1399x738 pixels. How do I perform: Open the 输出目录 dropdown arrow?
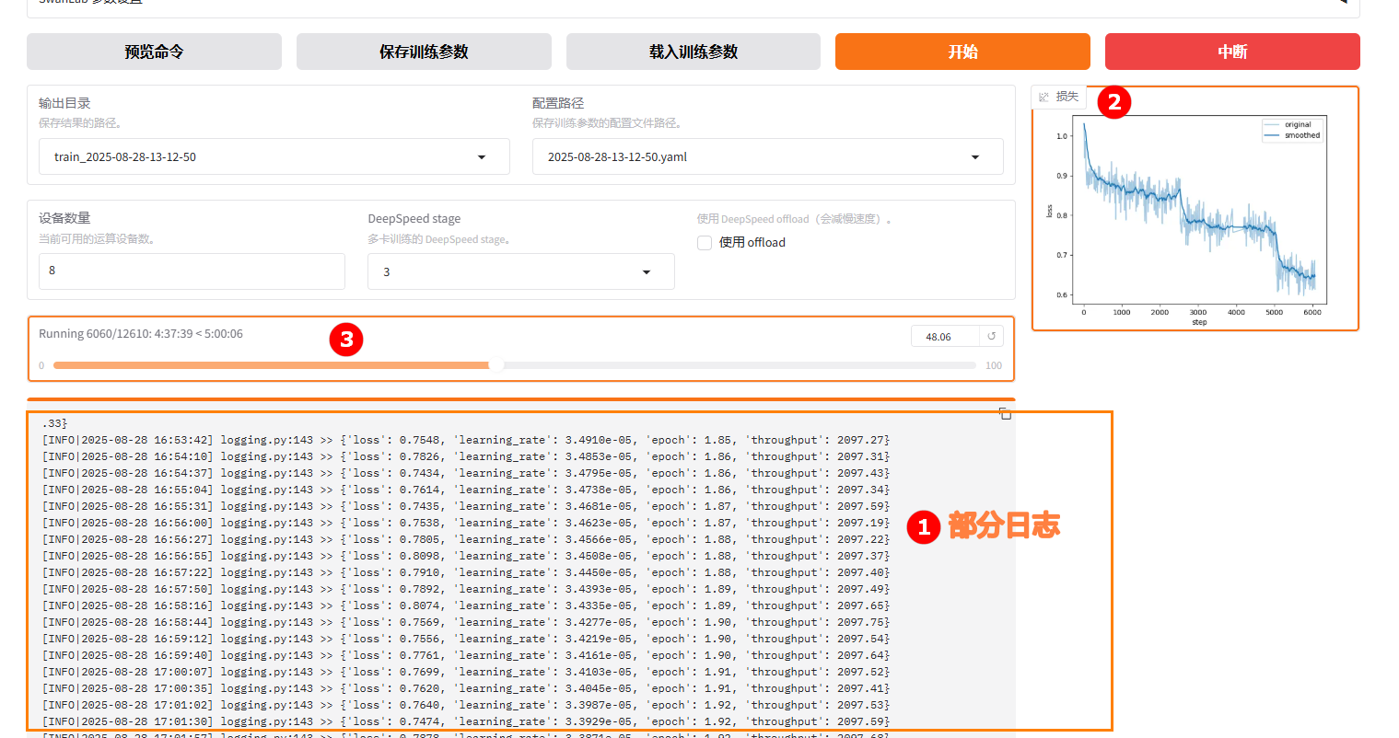click(x=481, y=157)
